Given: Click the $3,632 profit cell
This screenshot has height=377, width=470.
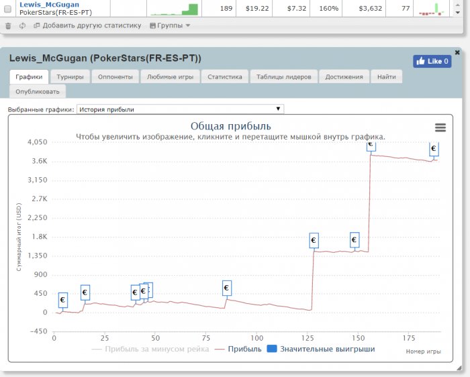Looking at the screenshot, I should (x=364, y=8).
